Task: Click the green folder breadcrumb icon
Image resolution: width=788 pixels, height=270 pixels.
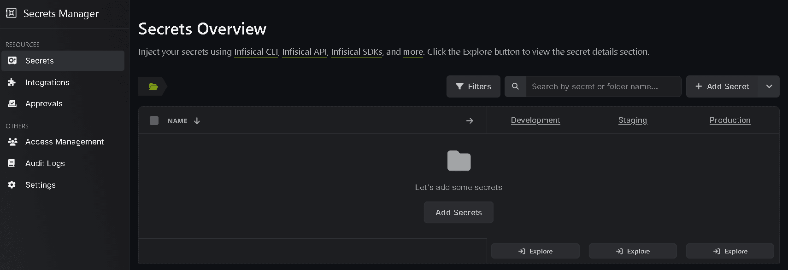Action: (x=153, y=86)
